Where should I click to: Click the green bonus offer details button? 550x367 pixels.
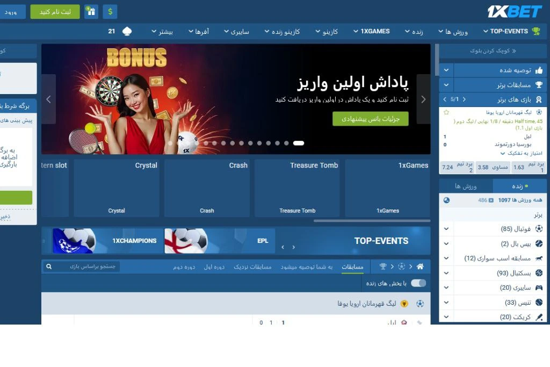[371, 119]
